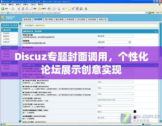Open the 编辑(E) menu
This screenshot has height=126, width=162.
coord(11,4)
